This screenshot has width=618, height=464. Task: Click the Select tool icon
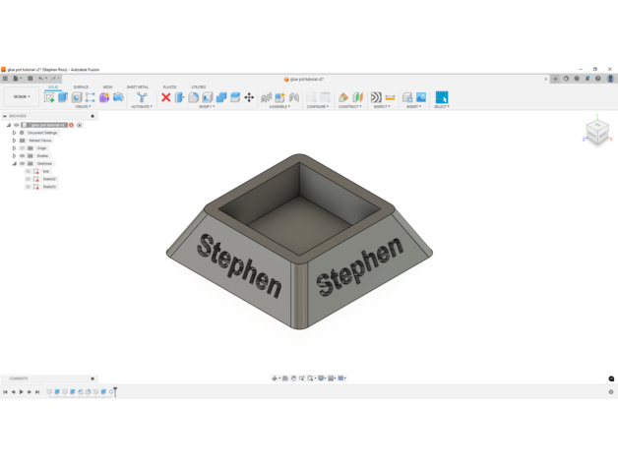(442, 97)
